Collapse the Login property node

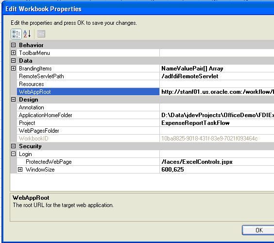point(13,154)
